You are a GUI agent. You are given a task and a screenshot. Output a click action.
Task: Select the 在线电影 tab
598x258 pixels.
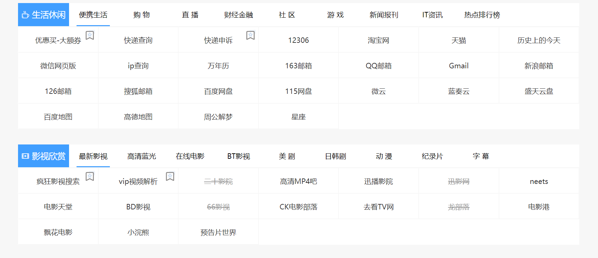click(190, 156)
